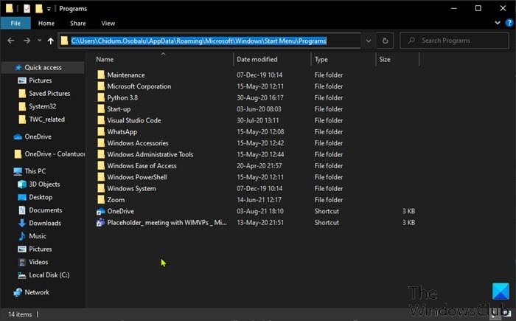
Task: Select the Zoom folder
Action: 116,200
